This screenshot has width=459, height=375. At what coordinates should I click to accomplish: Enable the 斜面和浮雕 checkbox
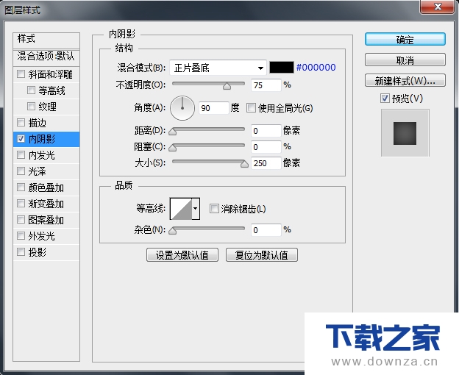pyautogui.click(x=21, y=74)
